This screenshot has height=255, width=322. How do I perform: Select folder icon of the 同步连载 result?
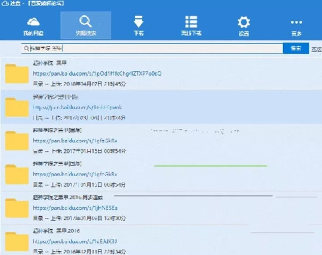17,208
